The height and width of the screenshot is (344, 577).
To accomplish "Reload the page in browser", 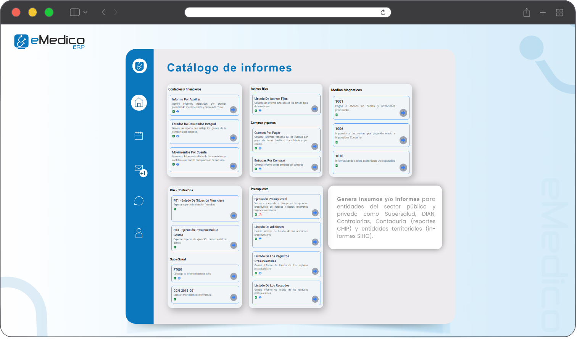I will tap(383, 13).
